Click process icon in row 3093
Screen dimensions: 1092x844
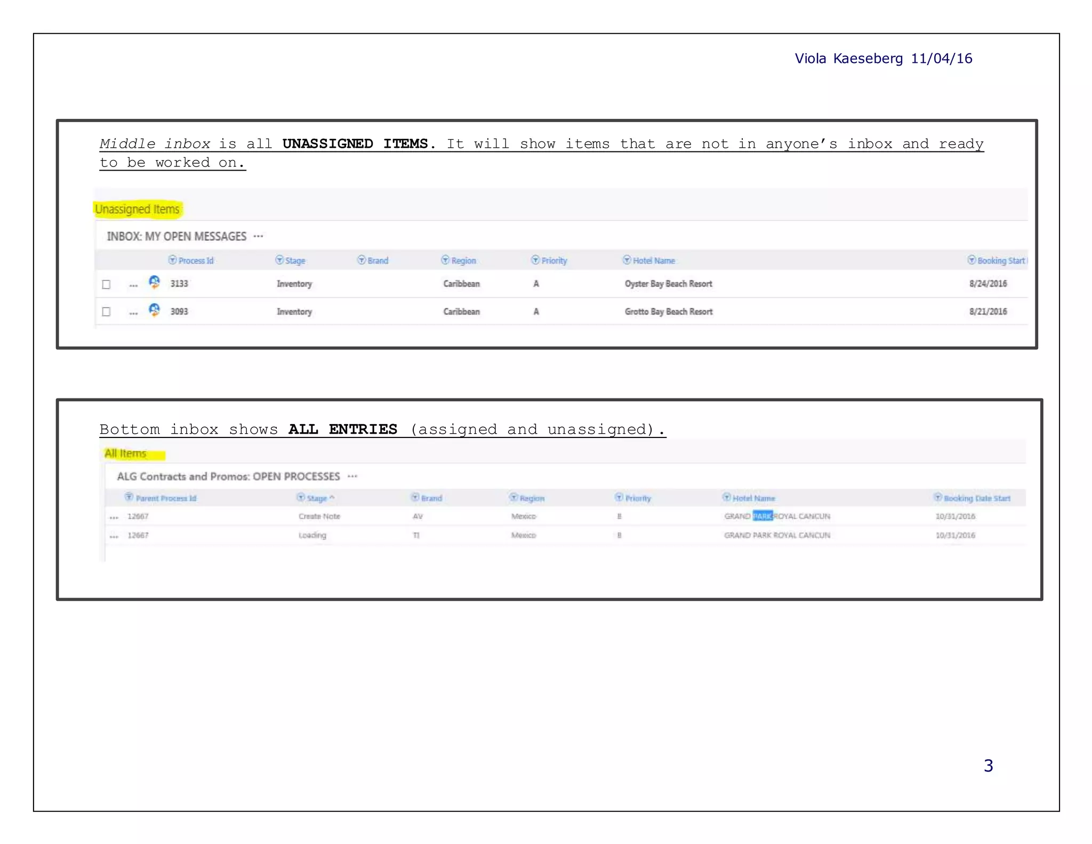click(154, 310)
